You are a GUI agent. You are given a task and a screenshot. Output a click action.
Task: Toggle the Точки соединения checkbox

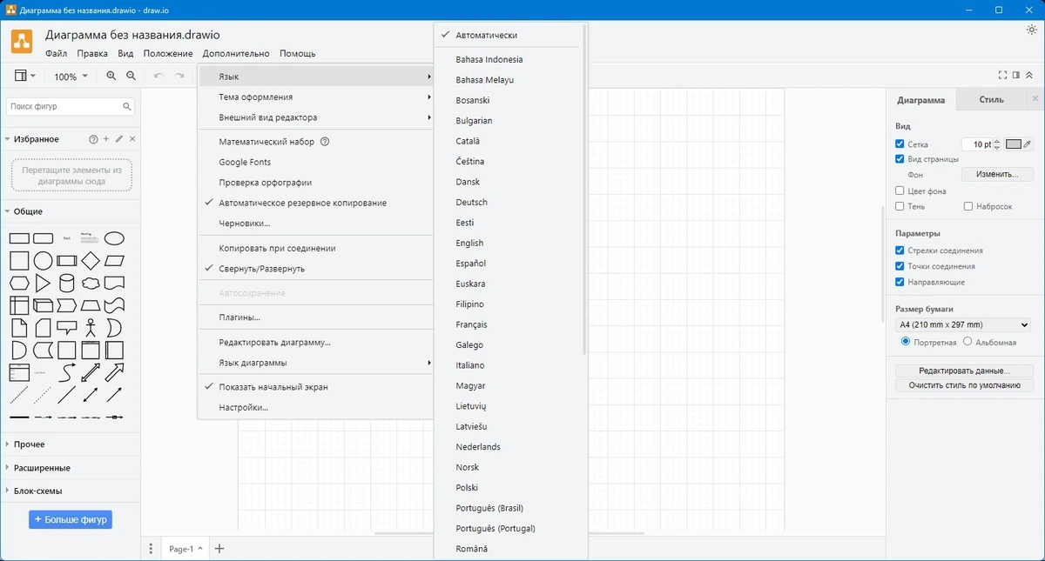(x=900, y=266)
